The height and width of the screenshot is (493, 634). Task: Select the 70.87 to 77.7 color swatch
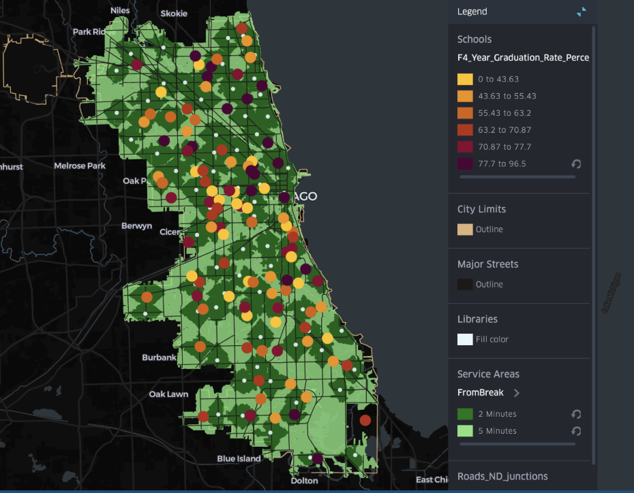click(x=465, y=147)
